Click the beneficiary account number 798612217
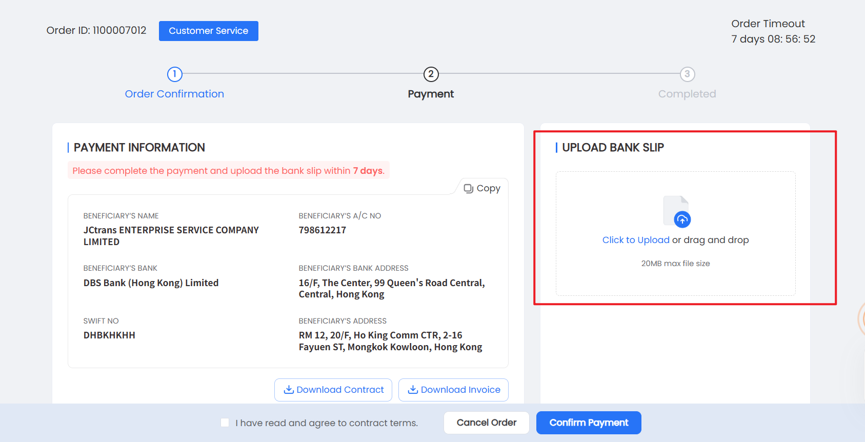865x442 pixels. (x=322, y=230)
